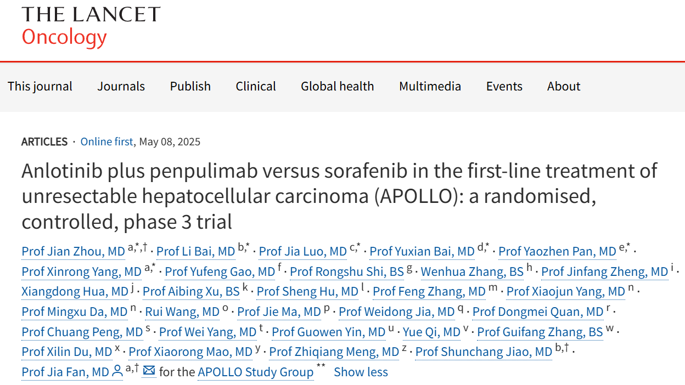Click the person icon beside Jia Fan
Image resolution: width=685 pixels, height=385 pixels.
coord(117,371)
